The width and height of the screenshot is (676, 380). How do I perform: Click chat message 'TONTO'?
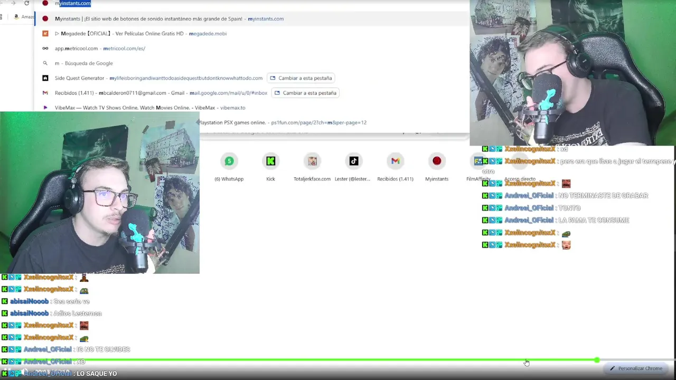569,208
